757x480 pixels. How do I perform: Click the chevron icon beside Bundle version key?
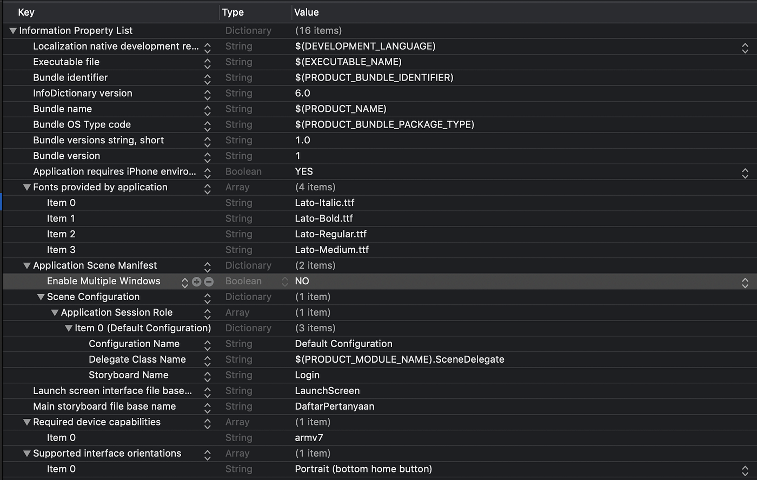tap(208, 156)
